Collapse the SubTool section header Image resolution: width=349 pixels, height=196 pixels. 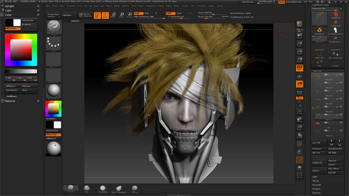point(317,71)
